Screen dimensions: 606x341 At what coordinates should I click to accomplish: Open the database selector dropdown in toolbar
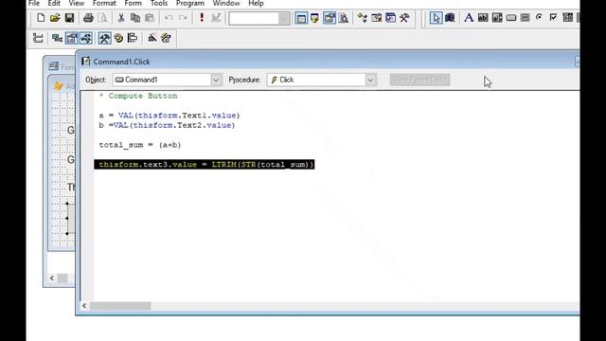[284, 18]
